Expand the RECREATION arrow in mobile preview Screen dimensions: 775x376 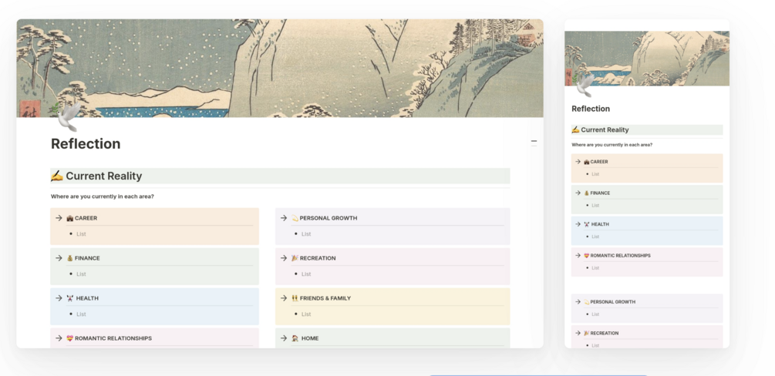click(x=578, y=333)
